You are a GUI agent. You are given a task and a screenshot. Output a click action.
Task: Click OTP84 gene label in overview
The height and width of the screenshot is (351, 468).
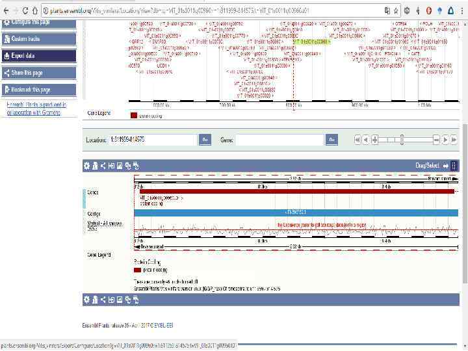tap(399, 23)
